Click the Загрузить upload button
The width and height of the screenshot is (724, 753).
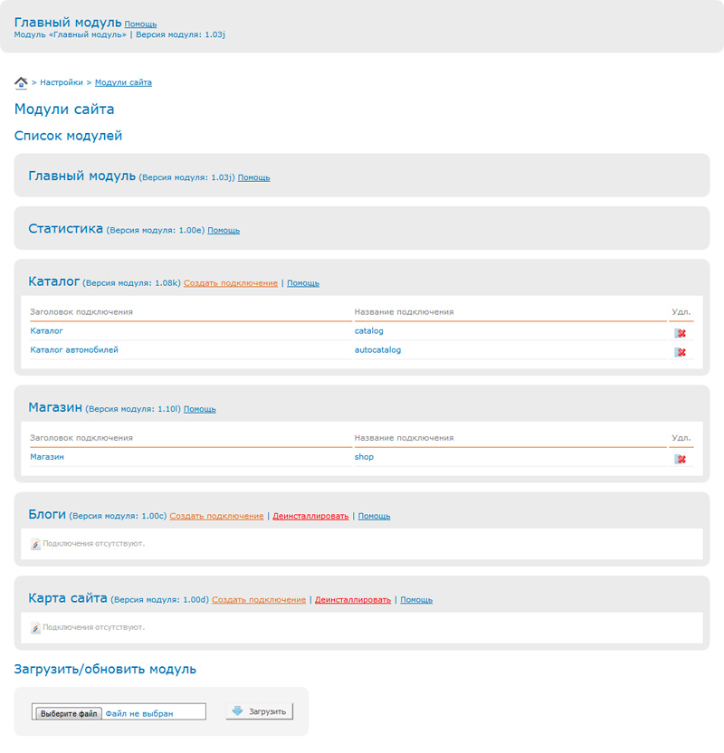pyautogui.click(x=259, y=711)
